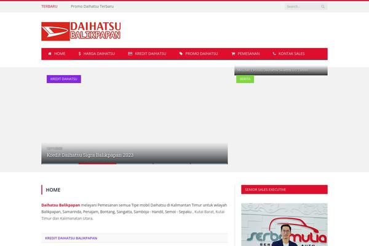369x246 pixels.
Task: Select the Promo Daihatsu menu item
Action: point(199,54)
